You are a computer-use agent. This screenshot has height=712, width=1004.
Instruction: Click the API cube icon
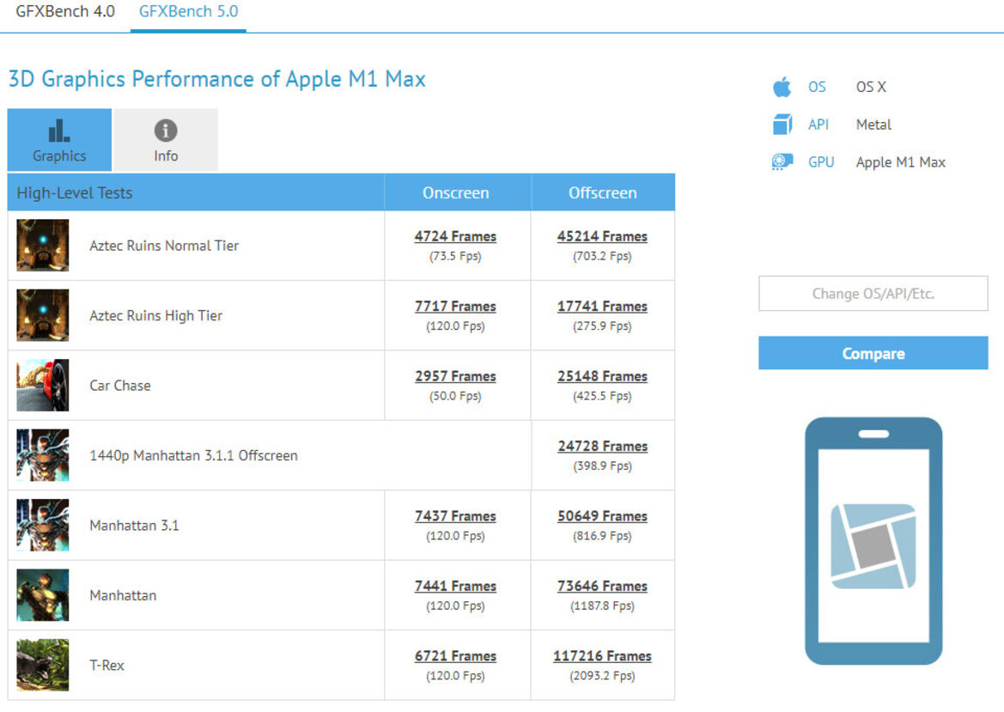coord(782,125)
